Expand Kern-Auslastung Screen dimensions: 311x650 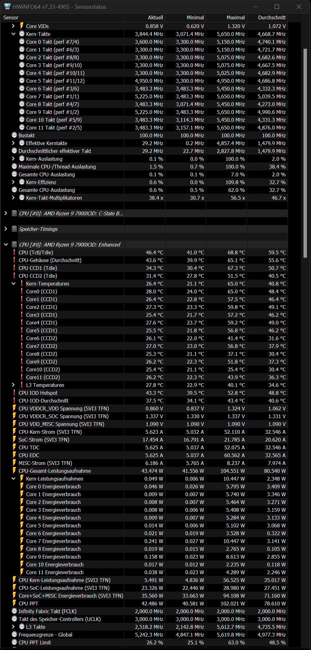13,159
